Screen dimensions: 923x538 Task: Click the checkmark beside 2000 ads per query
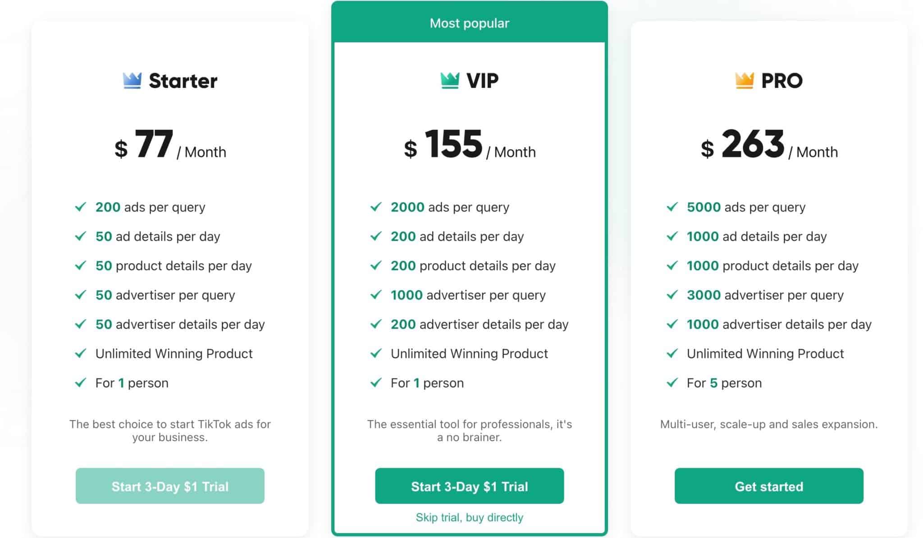tap(376, 207)
